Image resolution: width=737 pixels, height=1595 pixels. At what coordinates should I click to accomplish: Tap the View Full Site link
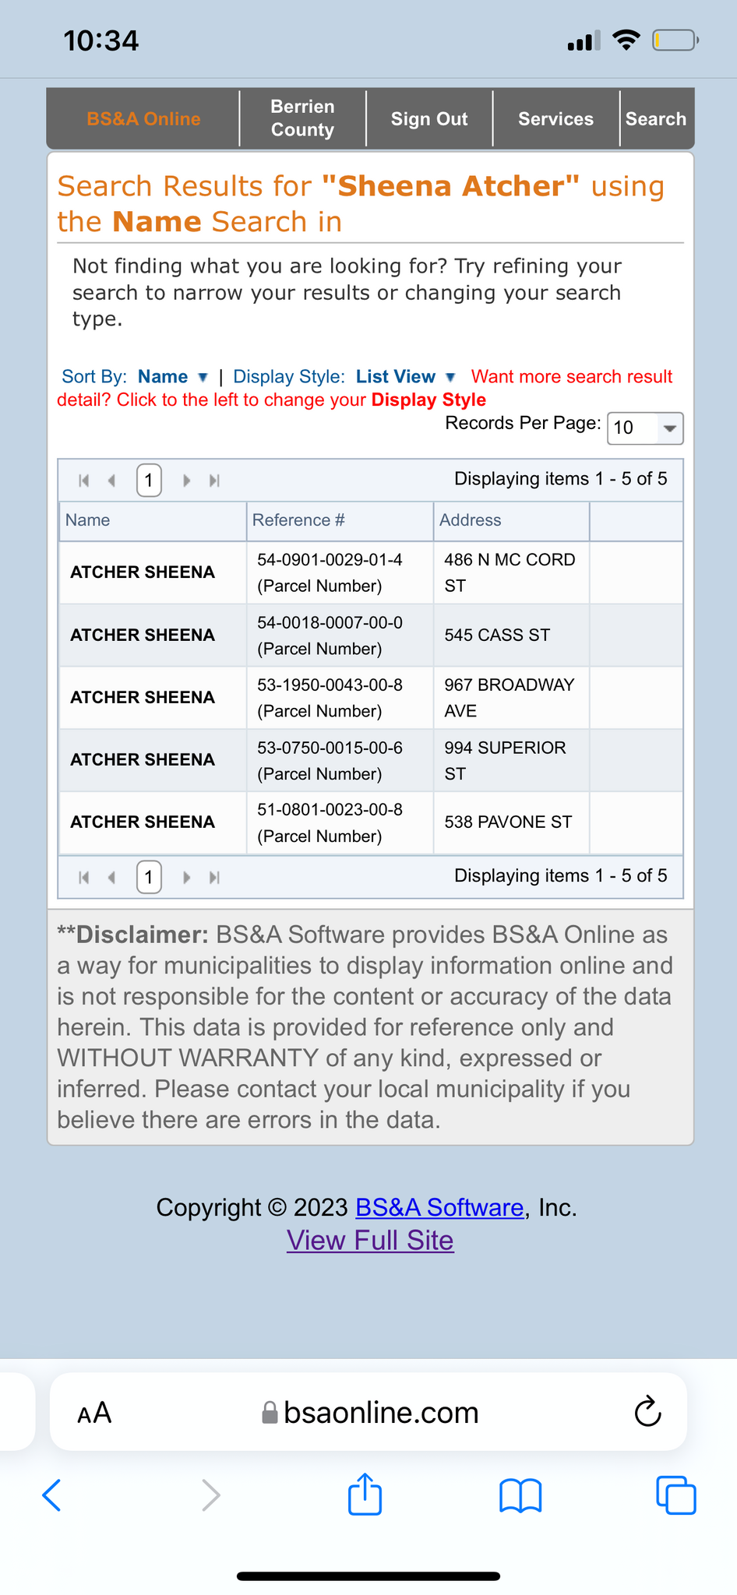coord(370,1240)
